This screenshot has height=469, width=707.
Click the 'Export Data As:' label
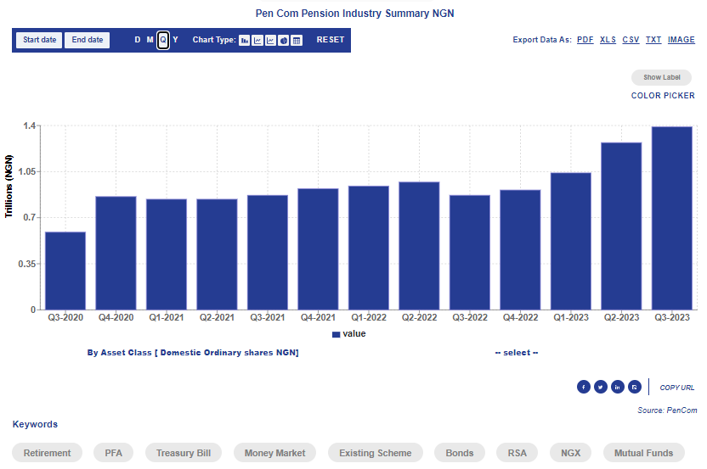coord(542,40)
